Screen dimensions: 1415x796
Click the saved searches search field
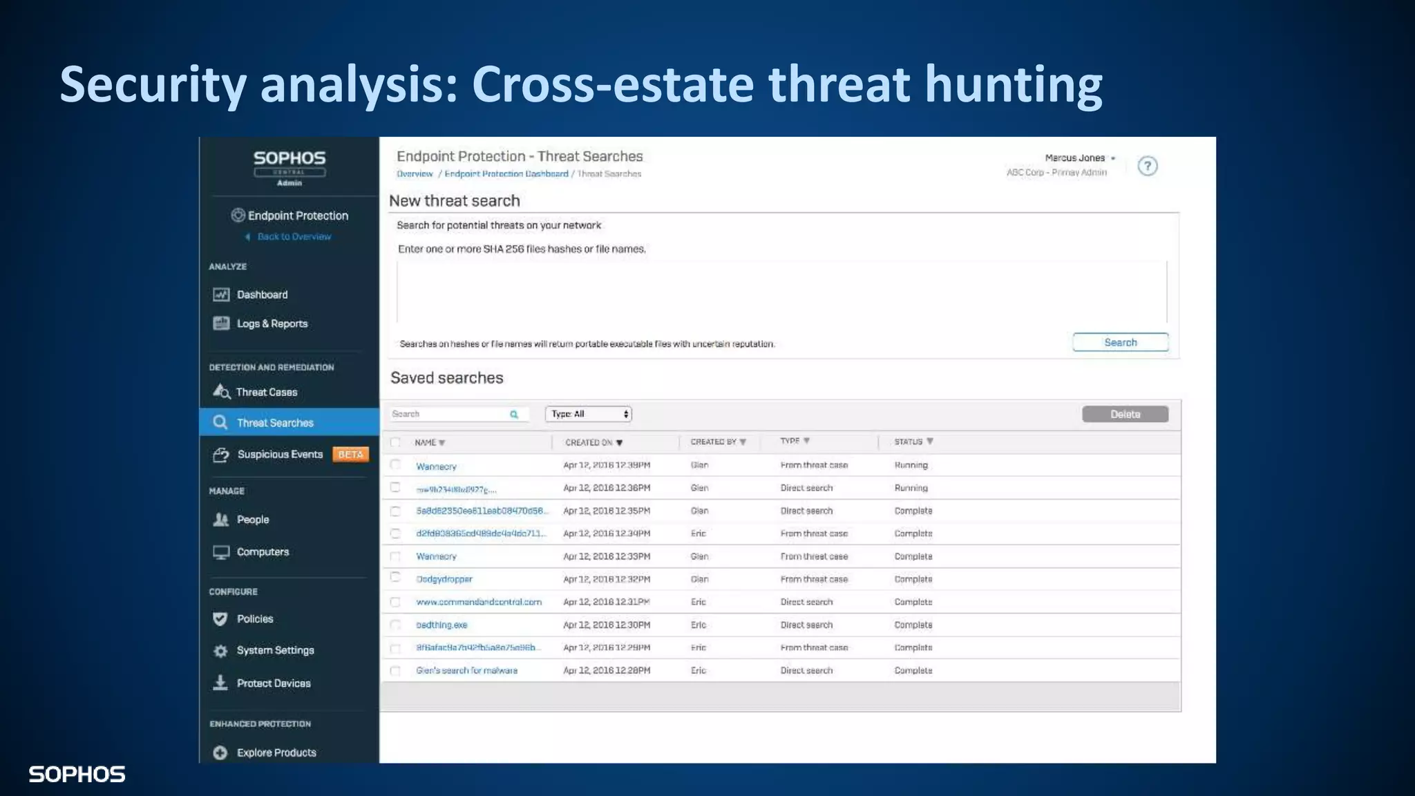[x=458, y=414]
